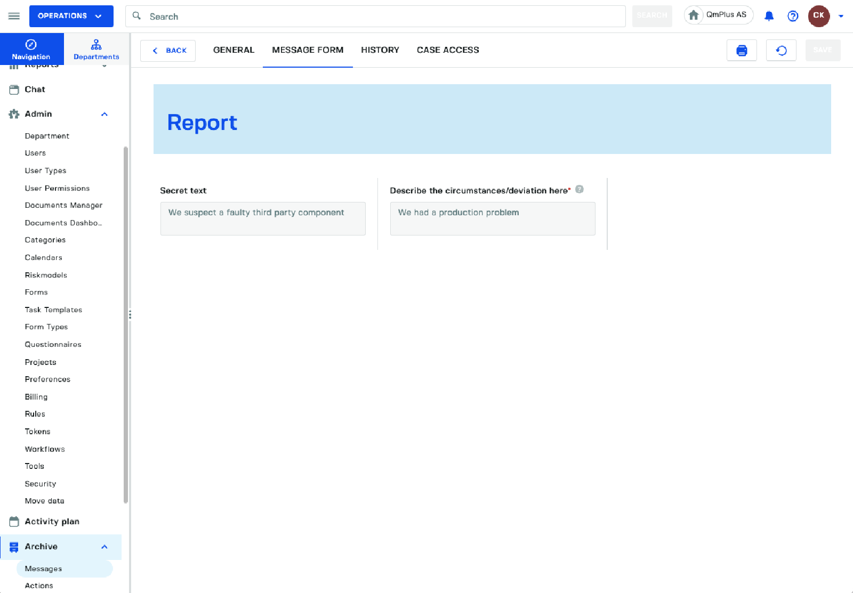This screenshot has width=853, height=593.
Task: Open the user account dropdown arrow
Action: (841, 16)
